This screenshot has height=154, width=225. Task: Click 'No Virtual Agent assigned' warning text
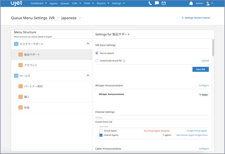tap(157, 131)
